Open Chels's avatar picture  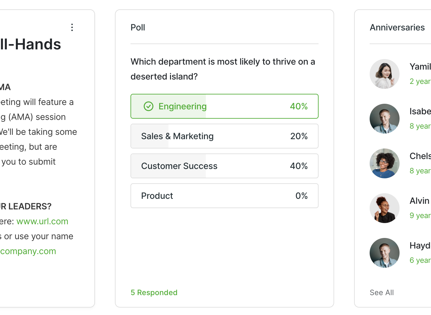385,163
